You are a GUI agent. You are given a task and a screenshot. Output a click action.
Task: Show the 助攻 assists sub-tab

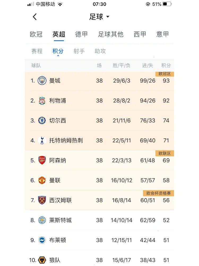pos(100,51)
